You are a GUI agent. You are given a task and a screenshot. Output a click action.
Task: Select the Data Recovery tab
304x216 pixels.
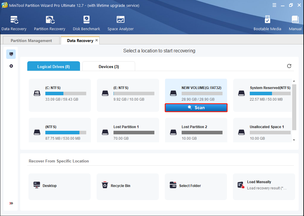[80, 41]
